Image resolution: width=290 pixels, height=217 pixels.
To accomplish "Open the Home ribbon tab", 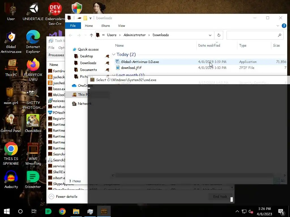I will pos(89,26).
